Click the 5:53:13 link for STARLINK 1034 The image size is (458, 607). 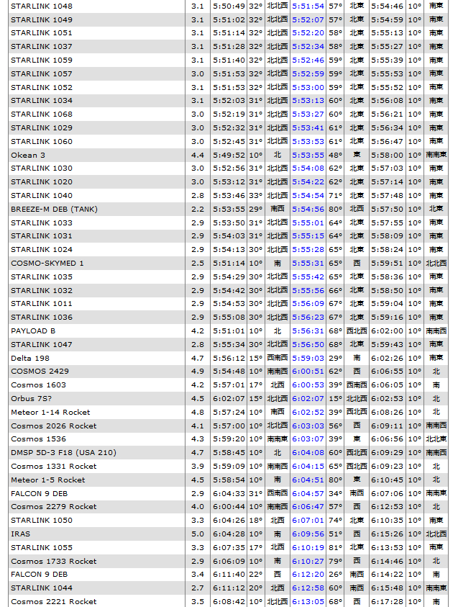coord(308,101)
